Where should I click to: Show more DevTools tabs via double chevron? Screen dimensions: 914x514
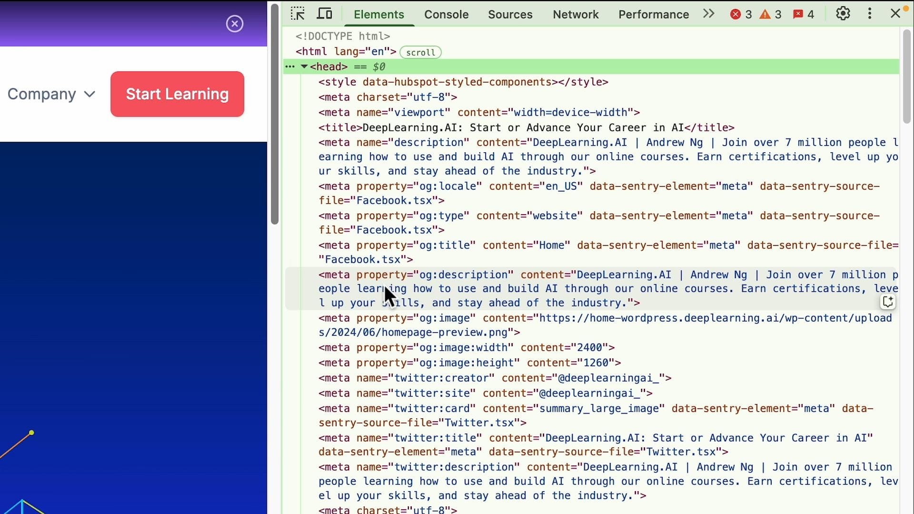(x=708, y=14)
